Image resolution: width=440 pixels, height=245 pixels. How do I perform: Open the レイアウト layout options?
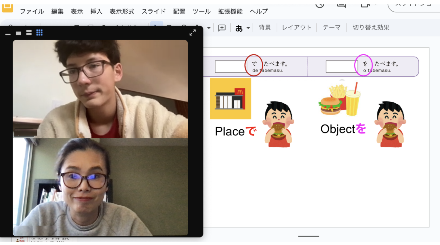tap(297, 27)
